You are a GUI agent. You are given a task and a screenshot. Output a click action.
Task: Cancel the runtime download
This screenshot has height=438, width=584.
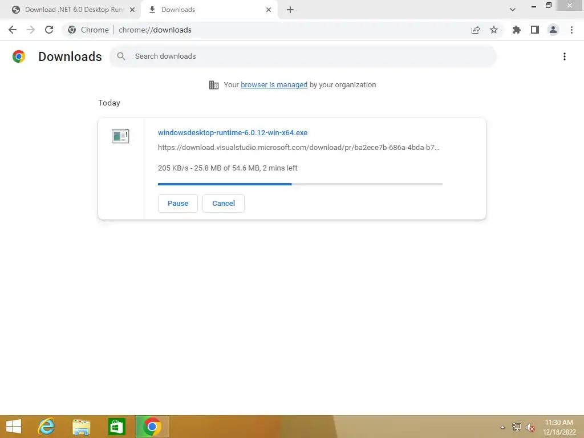coord(224,204)
